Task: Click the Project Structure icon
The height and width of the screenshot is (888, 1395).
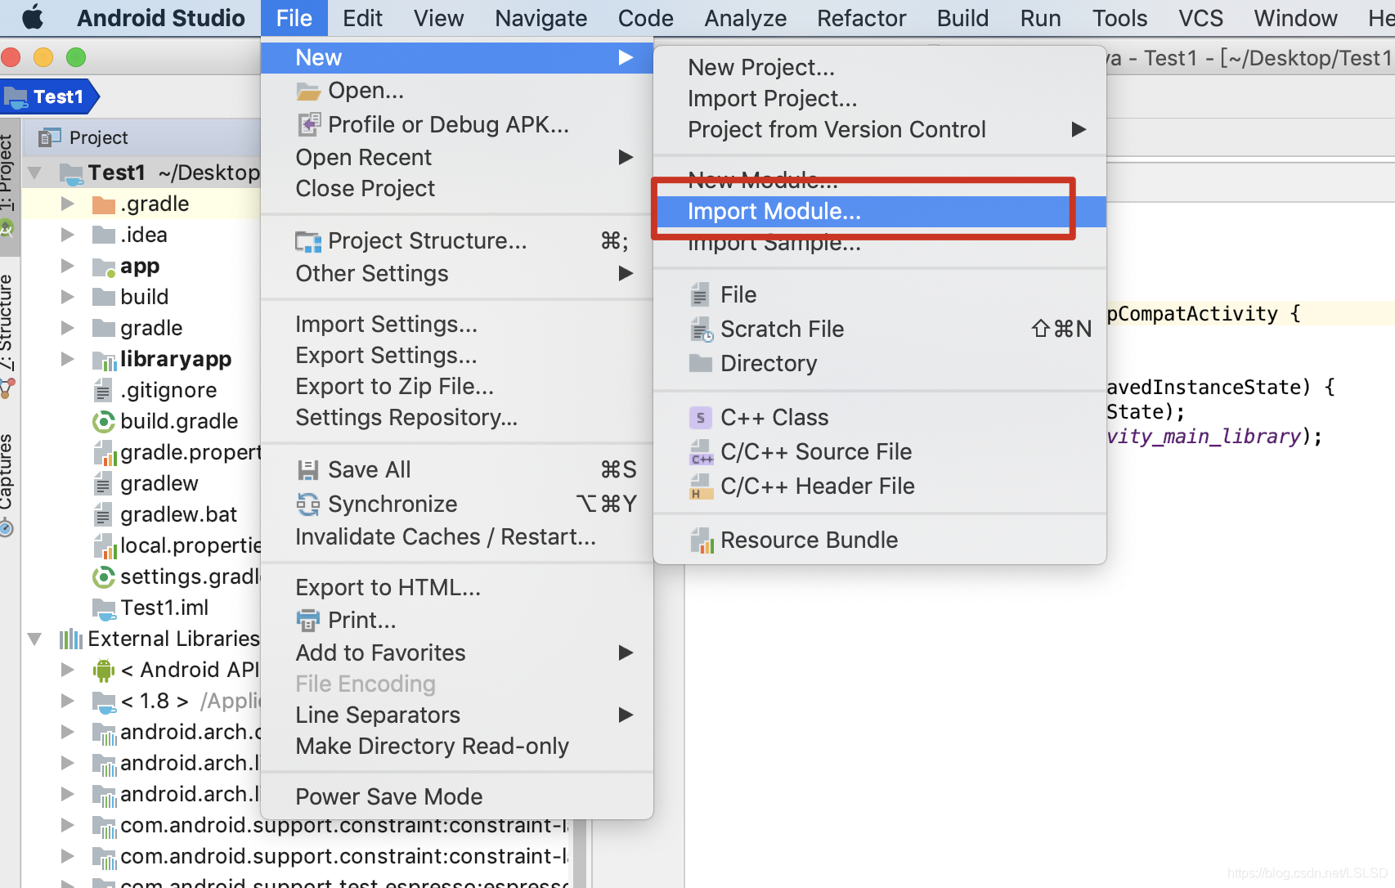Action: (x=308, y=241)
